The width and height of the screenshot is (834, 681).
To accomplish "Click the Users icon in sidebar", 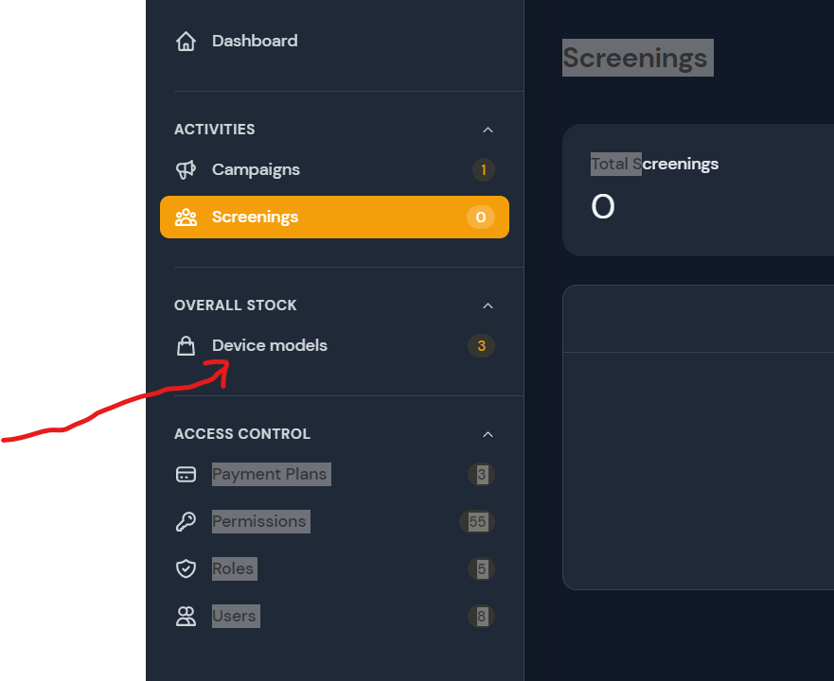I will pyautogui.click(x=186, y=617).
